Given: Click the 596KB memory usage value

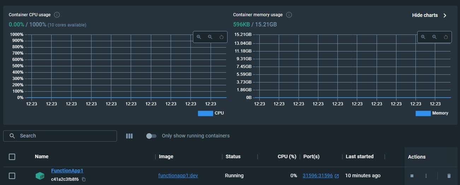Looking at the screenshot, I should pos(241,25).
